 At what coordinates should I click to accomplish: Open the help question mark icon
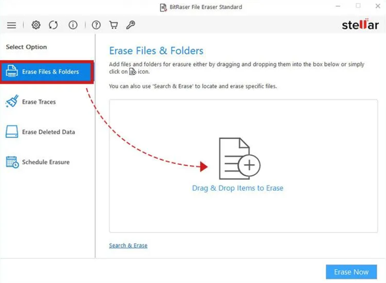click(x=96, y=25)
